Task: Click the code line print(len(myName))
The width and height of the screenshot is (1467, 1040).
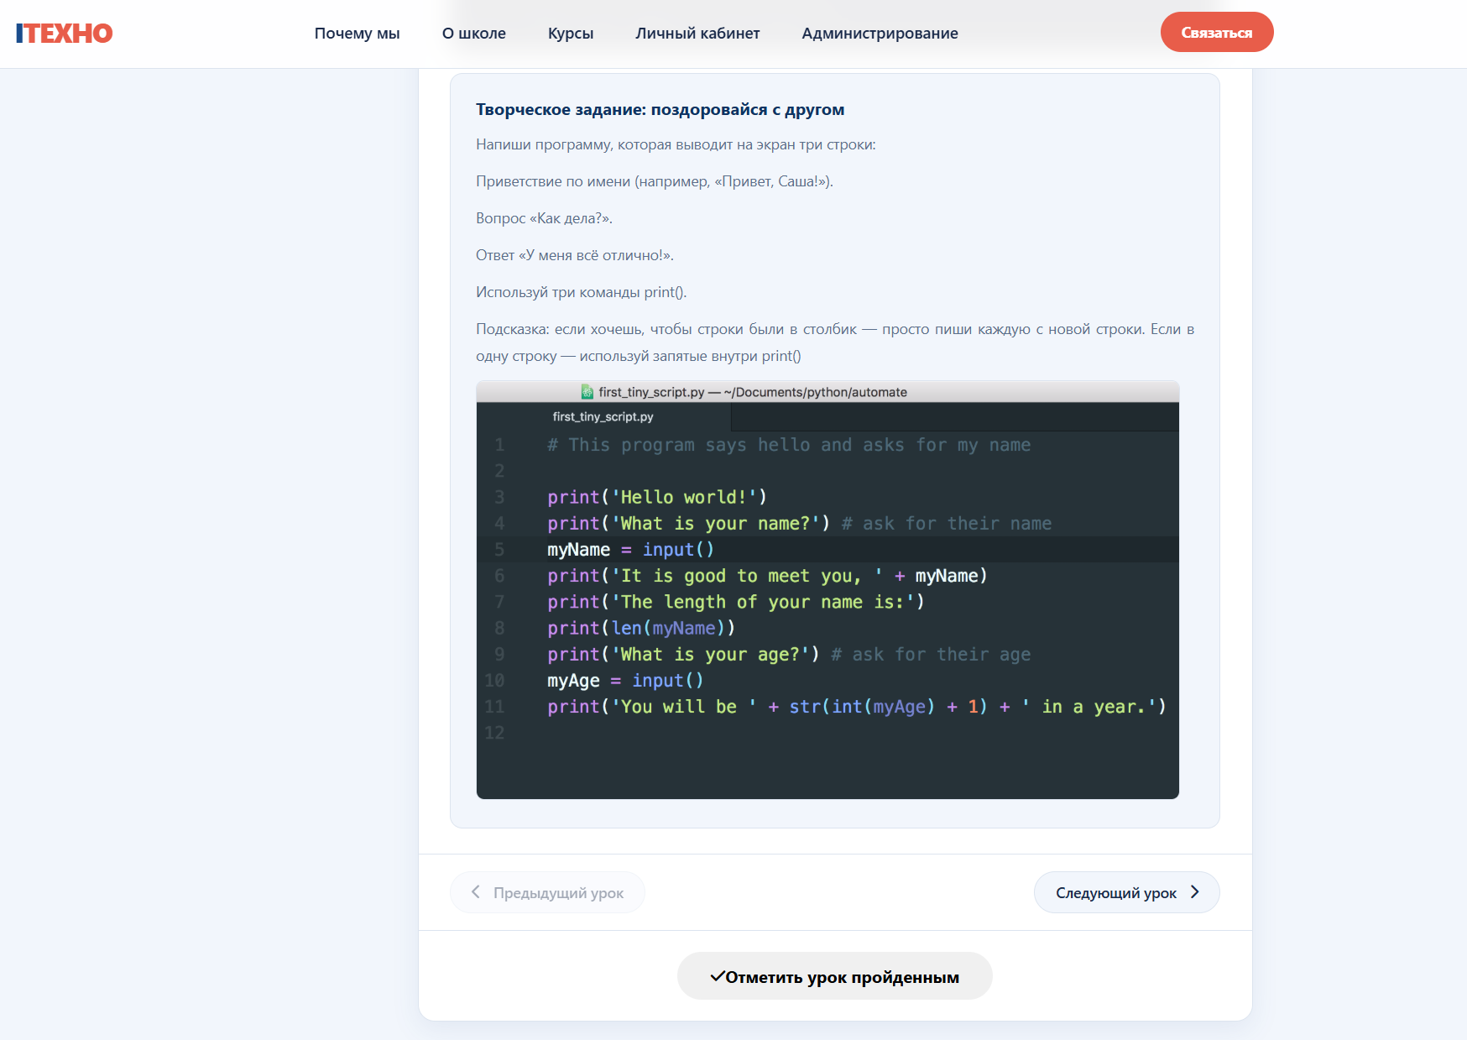Action: [641, 628]
